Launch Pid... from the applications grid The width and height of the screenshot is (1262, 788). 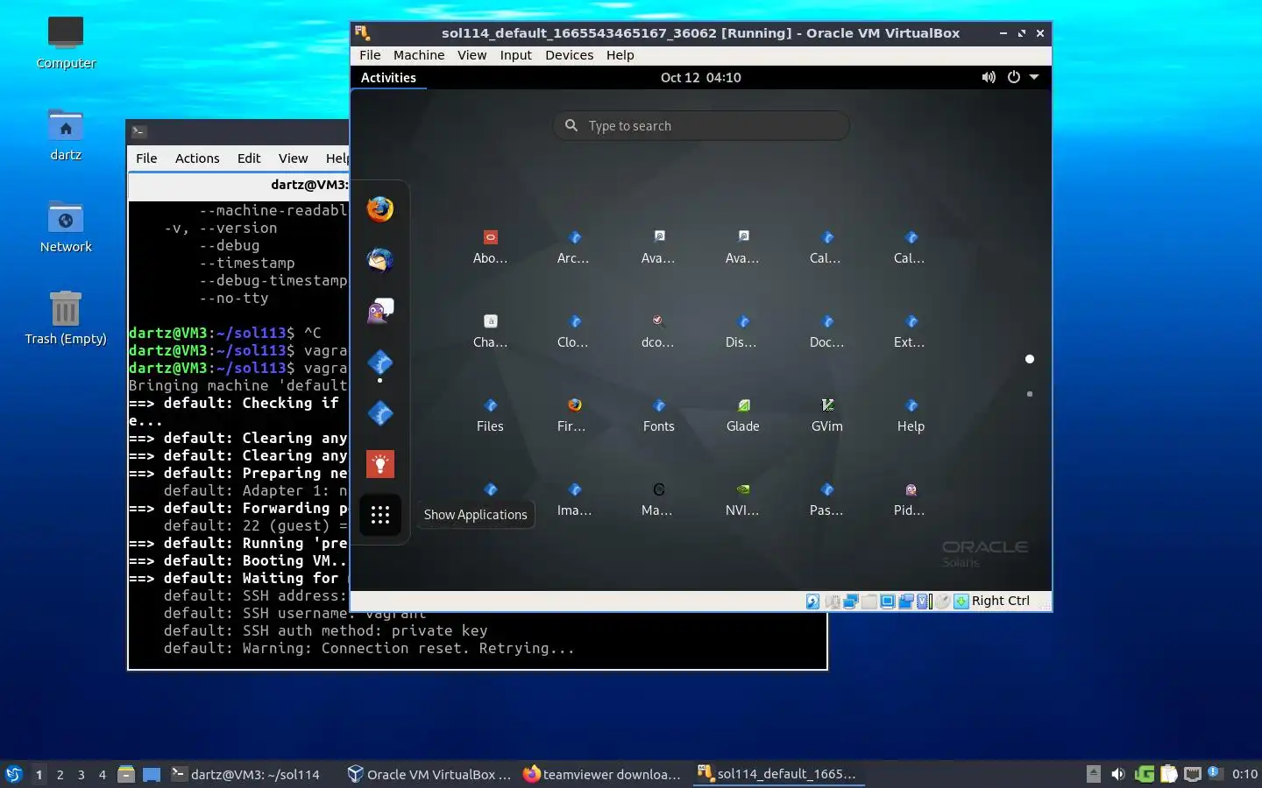tap(911, 499)
